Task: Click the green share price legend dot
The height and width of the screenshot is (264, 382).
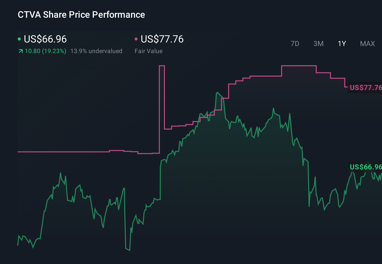Action: click(x=19, y=39)
